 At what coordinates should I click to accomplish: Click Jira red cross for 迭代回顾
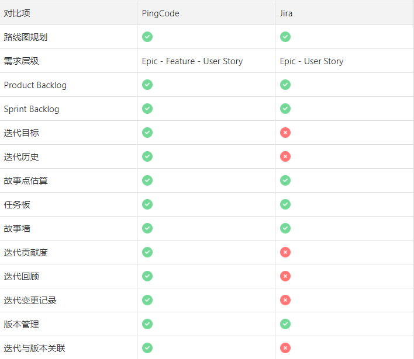[285, 276]
